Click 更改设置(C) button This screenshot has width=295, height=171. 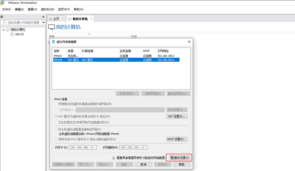180,158
